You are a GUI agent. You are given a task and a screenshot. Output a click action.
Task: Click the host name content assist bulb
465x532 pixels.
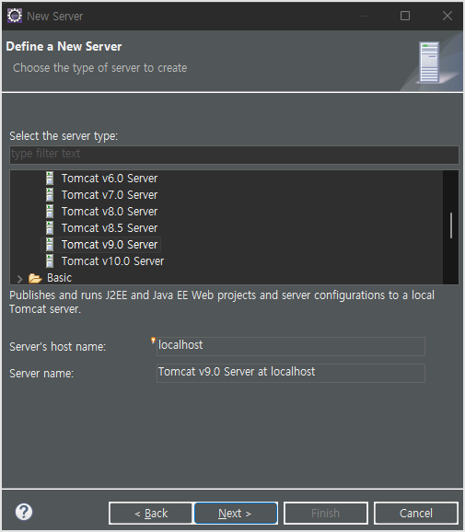pyautogui.click(x=153, y=341)
